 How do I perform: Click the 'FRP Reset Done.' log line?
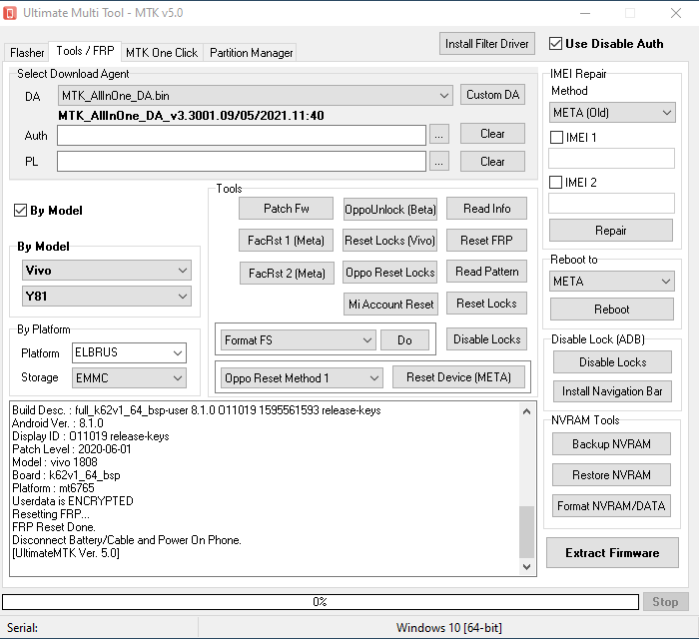coord(54,527)
